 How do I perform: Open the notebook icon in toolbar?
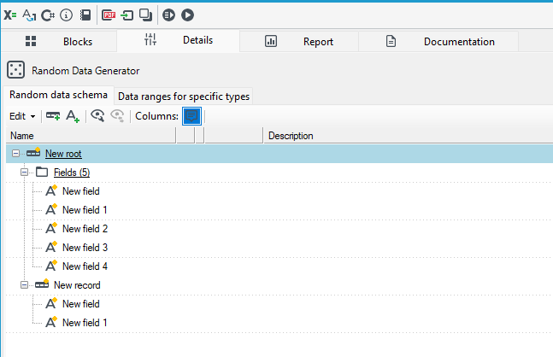coord(85,15)
